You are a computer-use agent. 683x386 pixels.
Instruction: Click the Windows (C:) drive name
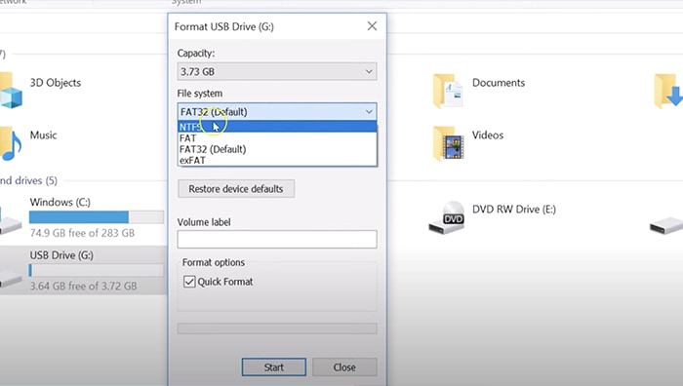pyautogui.click(x=60, y=202)
